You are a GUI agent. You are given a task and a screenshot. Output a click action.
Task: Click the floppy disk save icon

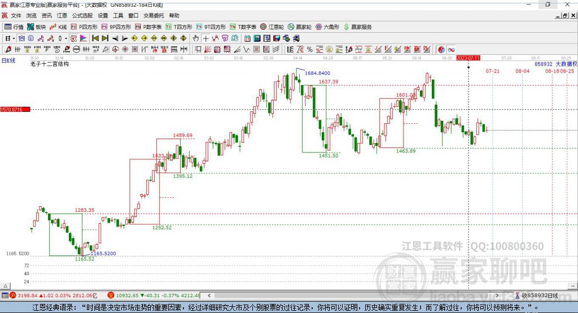277,38
